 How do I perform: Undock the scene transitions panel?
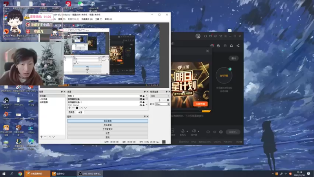pos(166,92)
